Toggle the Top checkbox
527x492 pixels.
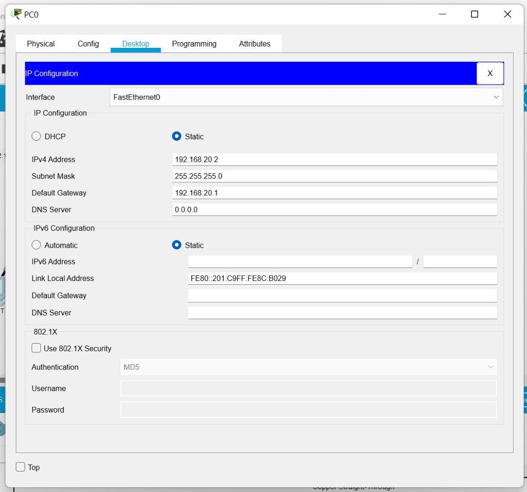coord(21,467)
